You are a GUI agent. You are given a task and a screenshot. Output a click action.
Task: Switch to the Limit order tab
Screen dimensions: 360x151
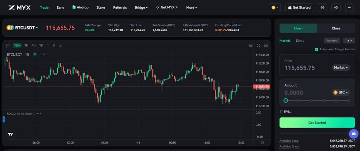[x=300, y=41]
